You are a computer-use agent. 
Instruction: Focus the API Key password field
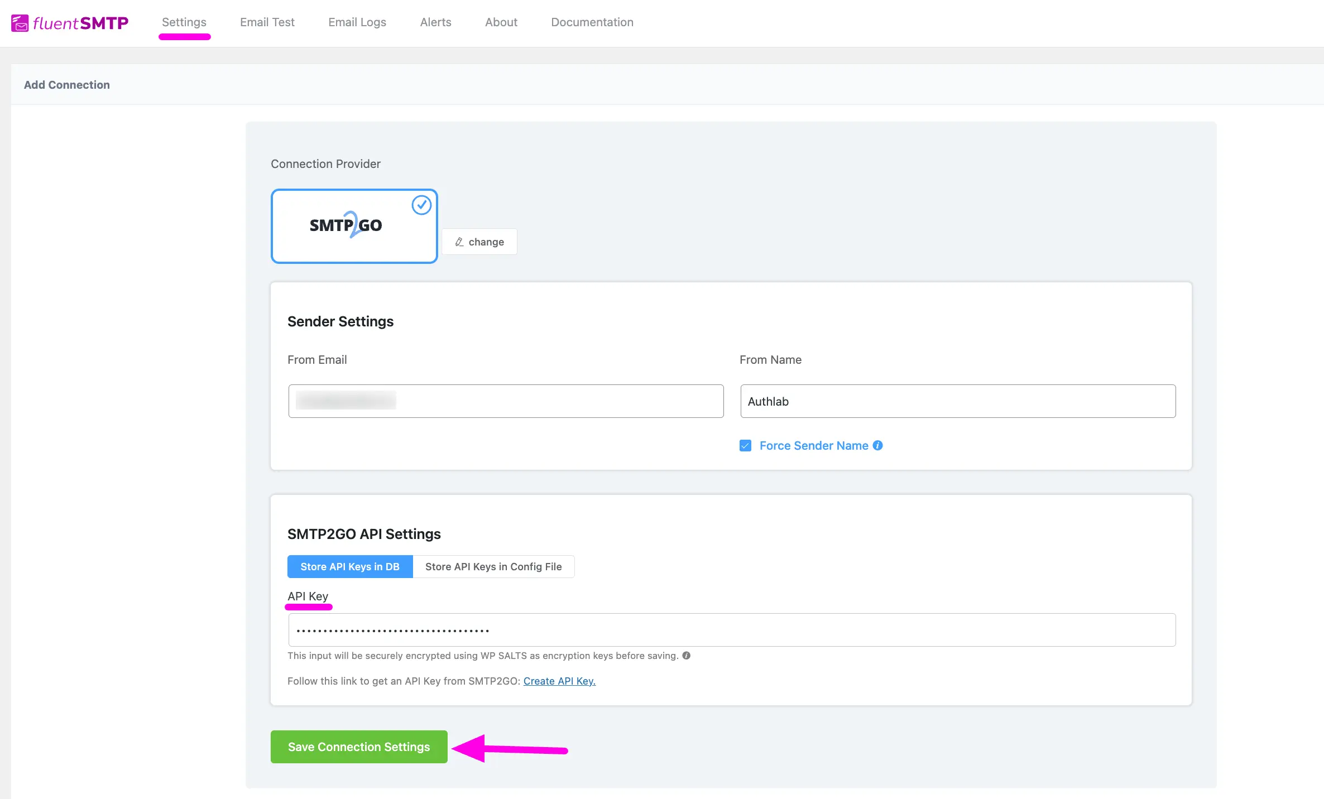732,630
